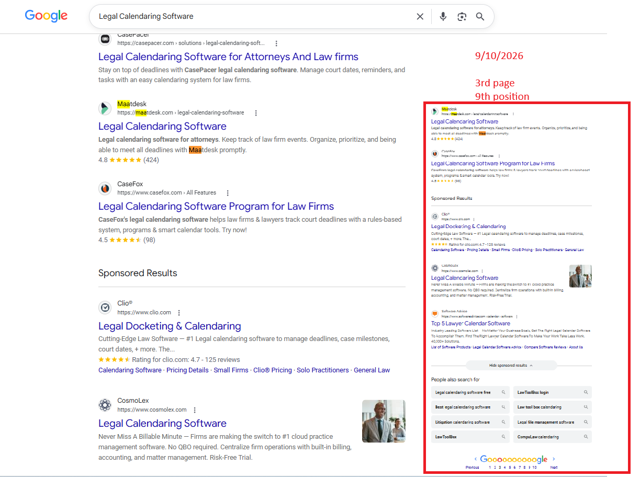640x477 pixels.
Task: Click the large CosmoLex favicon
Action: point(105,405)
